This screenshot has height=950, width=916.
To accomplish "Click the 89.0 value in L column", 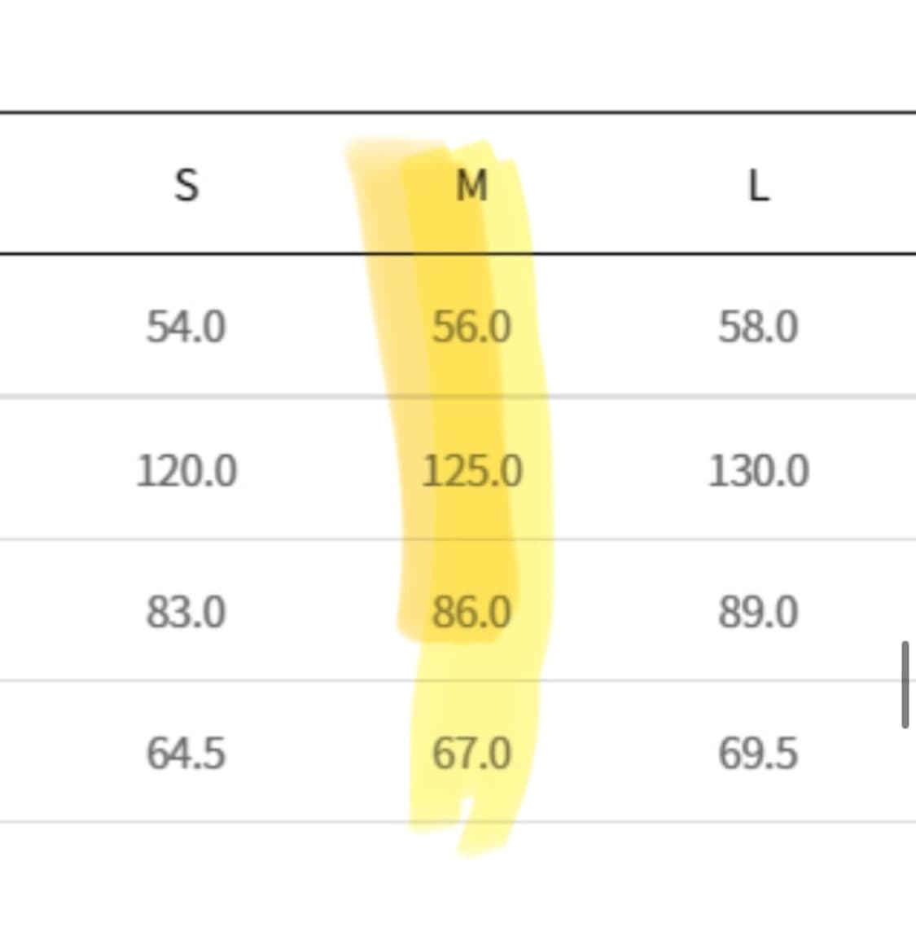I will 758,612.
